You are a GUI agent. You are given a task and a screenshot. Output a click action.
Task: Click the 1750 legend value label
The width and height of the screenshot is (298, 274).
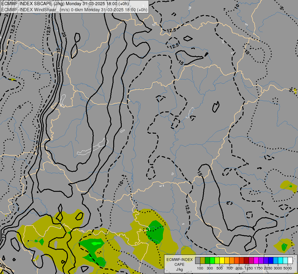coord(258,268)
